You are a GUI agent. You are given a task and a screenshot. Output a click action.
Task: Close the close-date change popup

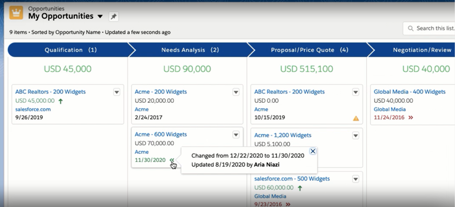pos(313,151)
